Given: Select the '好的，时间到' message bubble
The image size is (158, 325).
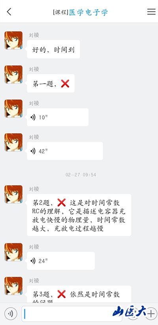Looking at the screenshot, I should pyautogui.click(x=53, y=49).
